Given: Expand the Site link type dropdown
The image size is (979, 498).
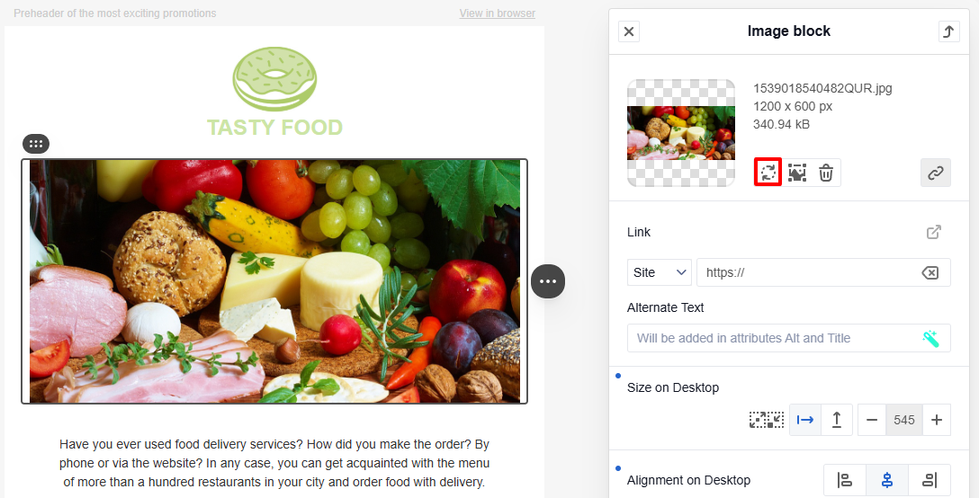Looking at the screenshot, I should click(659, 272).
